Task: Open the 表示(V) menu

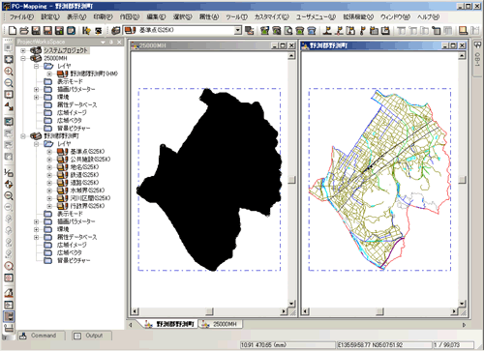Action: (x=76, y=17)
